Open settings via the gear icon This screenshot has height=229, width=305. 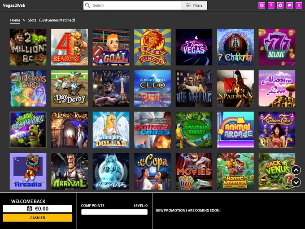pos(280,5)
